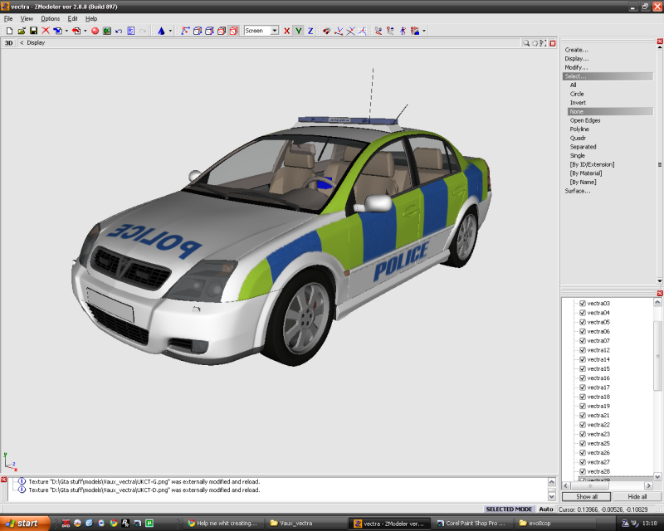Click the second blue cube level icon
The width and height of the screenshot is (664, 531).
coord(209,31)
